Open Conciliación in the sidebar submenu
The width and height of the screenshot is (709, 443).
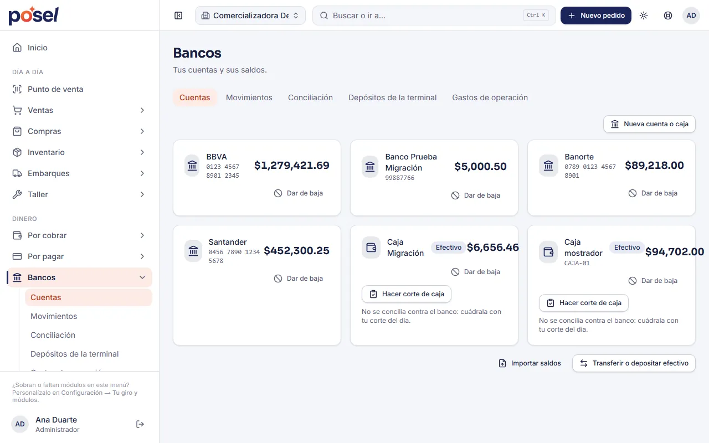click(89, 335)
